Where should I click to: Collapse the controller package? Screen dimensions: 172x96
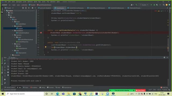13,26
